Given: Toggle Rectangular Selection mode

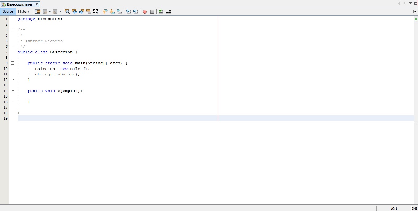Looking at the screenshot, I should click(x=96, y=12).
